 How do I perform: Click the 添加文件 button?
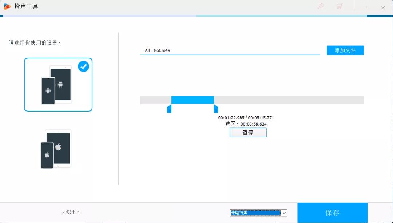(345, 50)
